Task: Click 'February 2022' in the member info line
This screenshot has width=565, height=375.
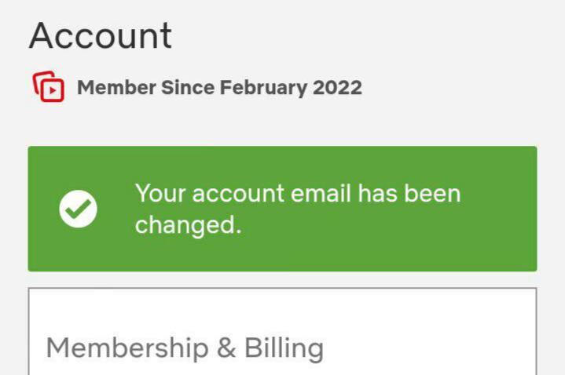Action: pos(291,88)
